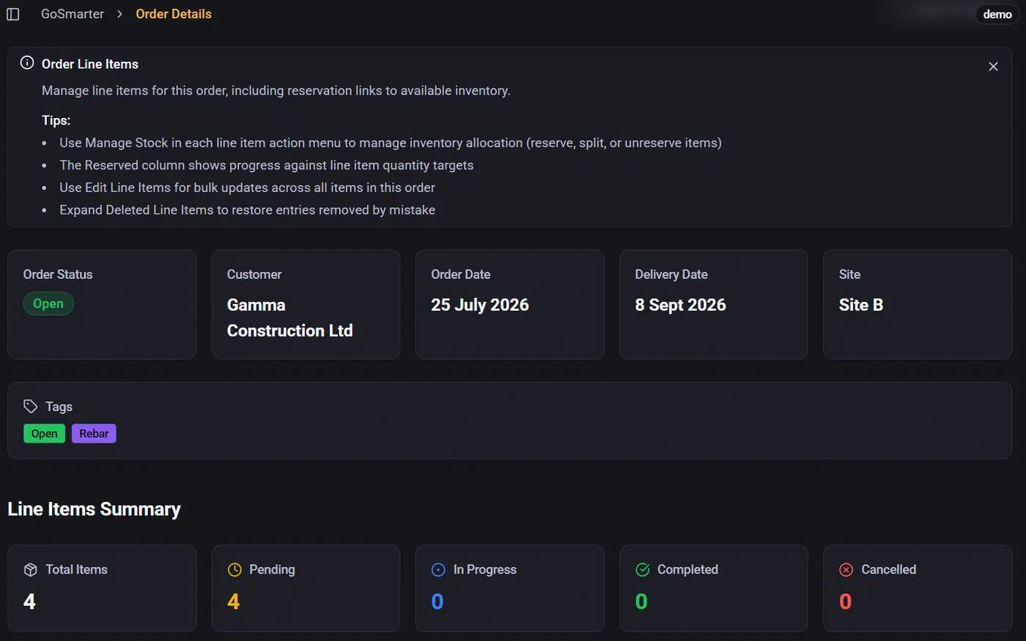Click the 25 July 2026 order date
This screenshot has width=1026, height=641.
480,305
